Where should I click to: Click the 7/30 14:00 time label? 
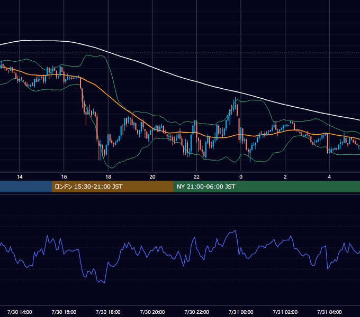point(20,312)
